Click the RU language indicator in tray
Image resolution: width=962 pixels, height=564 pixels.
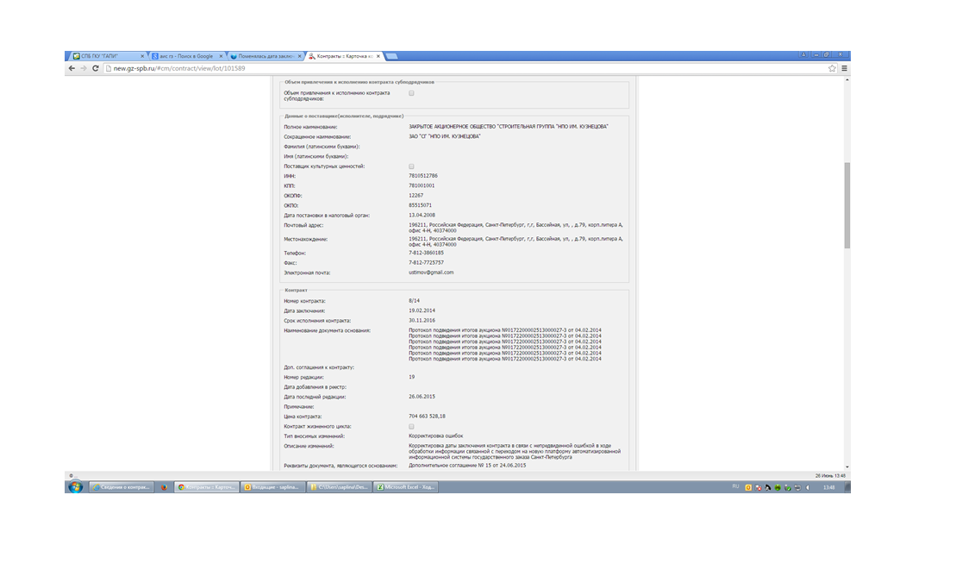pyautogui.click(x=735, y=486)
